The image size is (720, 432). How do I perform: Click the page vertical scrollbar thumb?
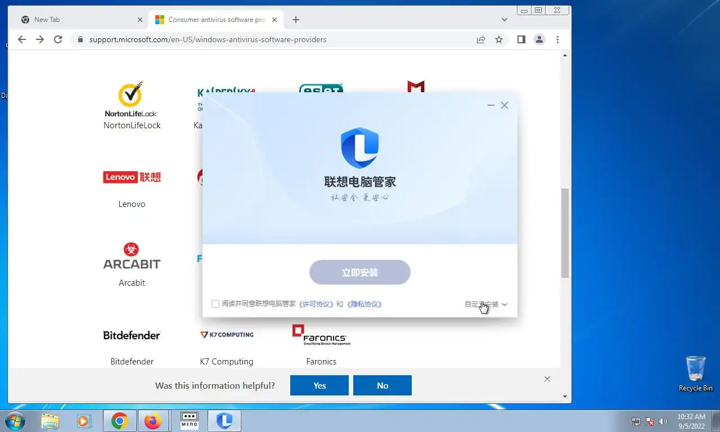click(x=565, y=233)
